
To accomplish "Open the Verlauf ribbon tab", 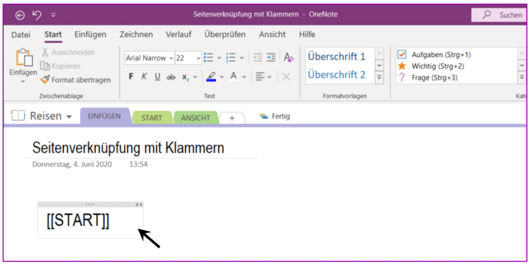I will point(179,35).
